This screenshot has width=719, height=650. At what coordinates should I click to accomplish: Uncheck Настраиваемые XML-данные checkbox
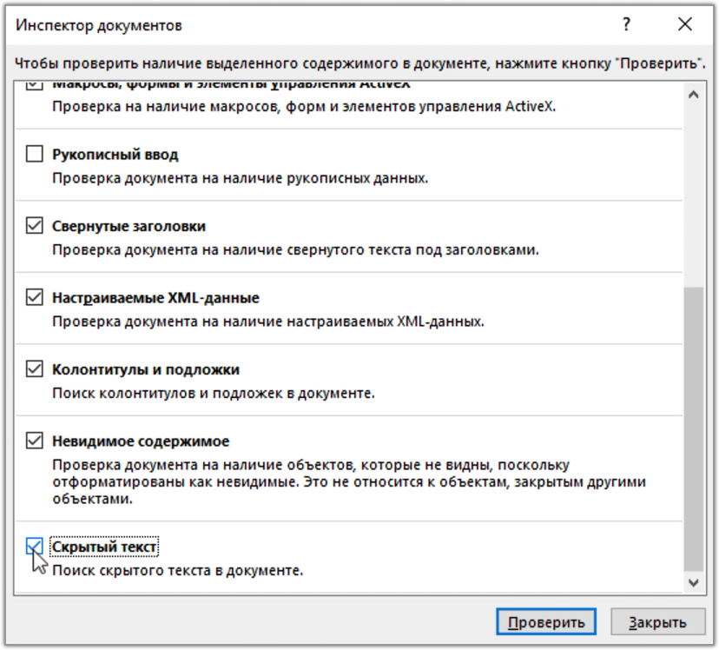tap(35, 298)
